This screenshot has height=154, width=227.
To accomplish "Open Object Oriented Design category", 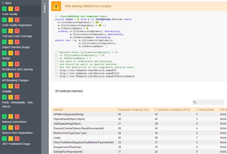I will (16, 47).
